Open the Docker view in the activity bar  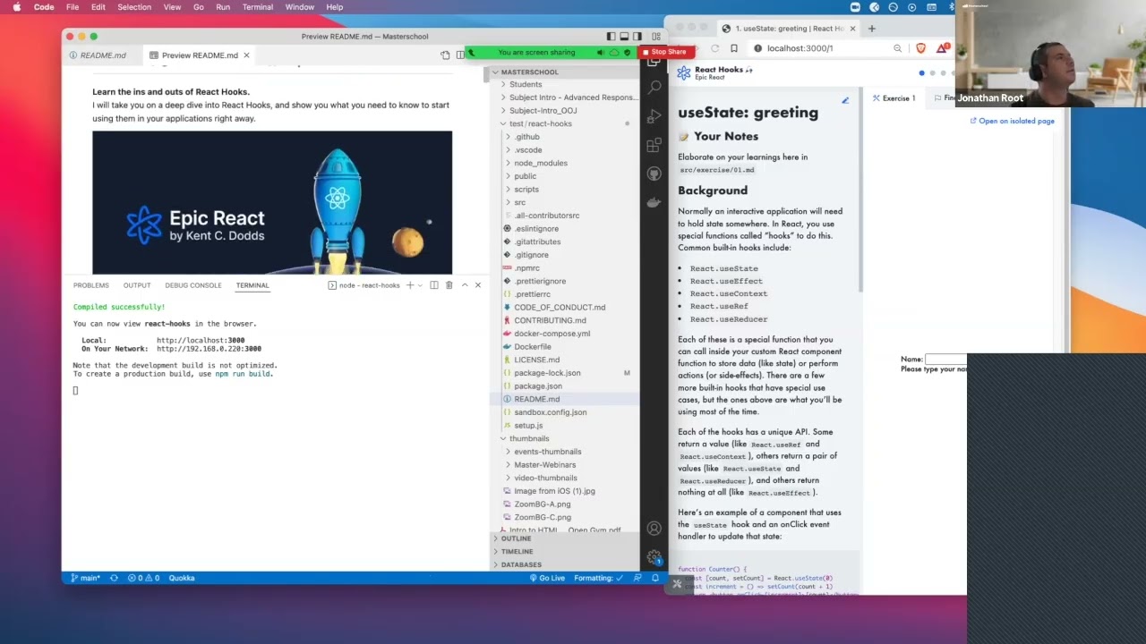click(x=654, y=202)
